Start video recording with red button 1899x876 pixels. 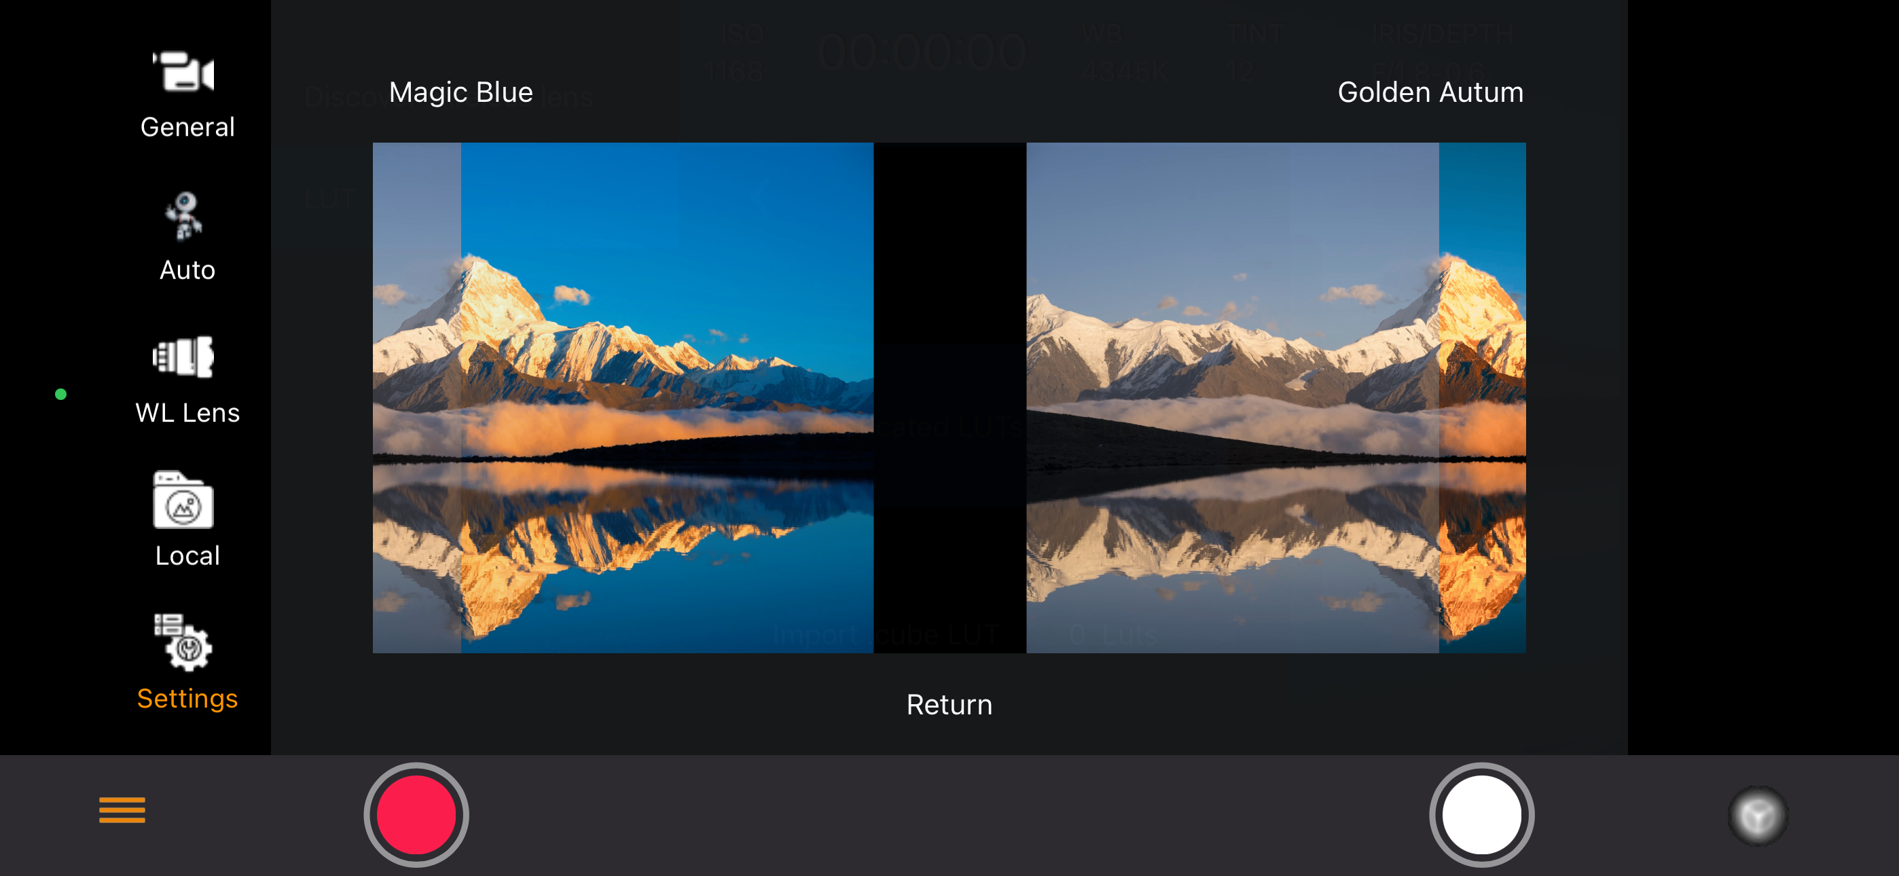coord(416,815)
